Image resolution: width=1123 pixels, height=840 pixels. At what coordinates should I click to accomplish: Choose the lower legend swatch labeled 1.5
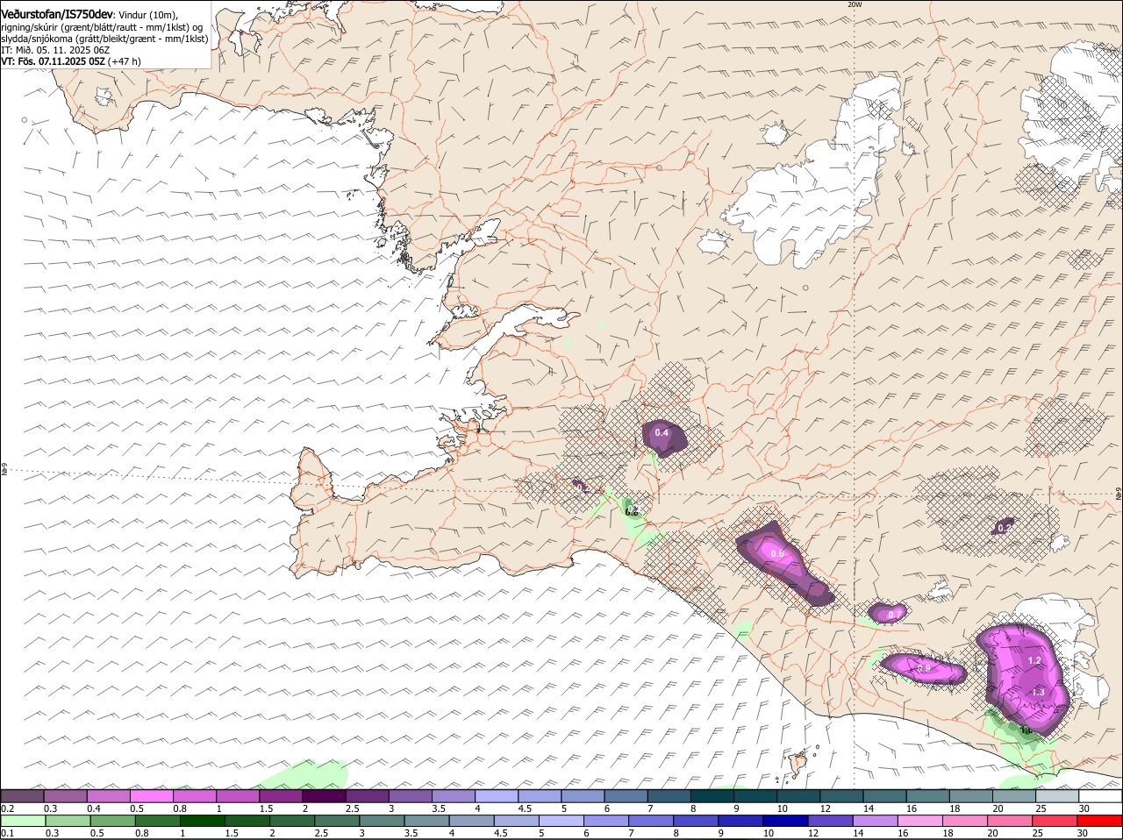[247, 821]
